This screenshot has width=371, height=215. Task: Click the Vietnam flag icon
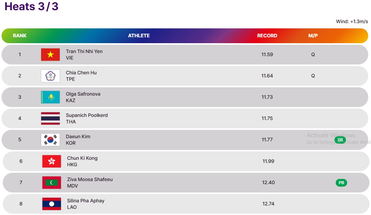(50, 55)
